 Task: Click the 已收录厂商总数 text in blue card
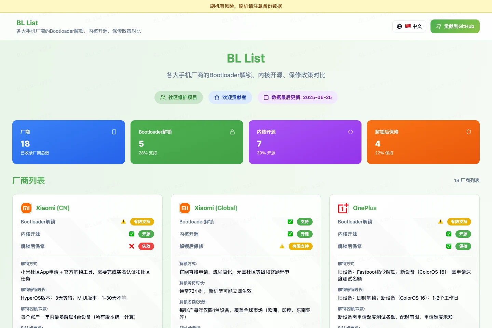pos(35,153)
